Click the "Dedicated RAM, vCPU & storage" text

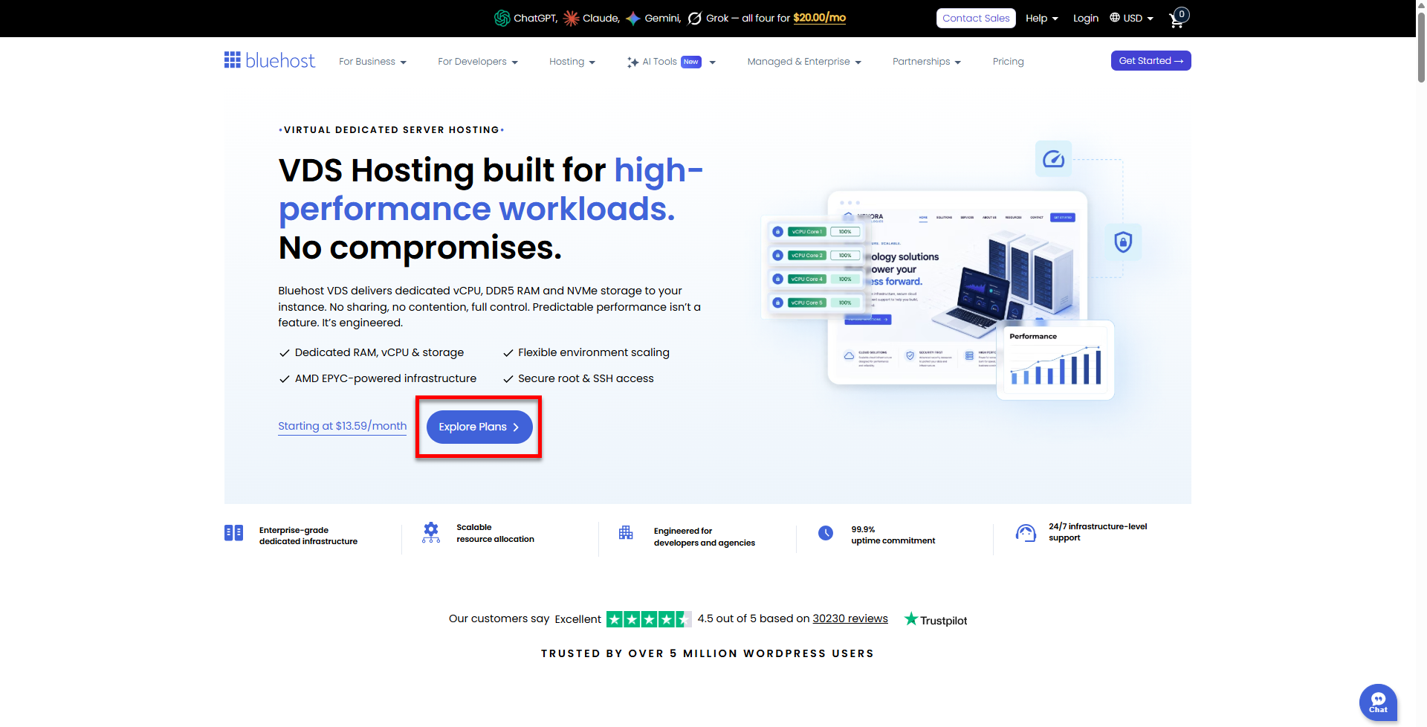379,352
